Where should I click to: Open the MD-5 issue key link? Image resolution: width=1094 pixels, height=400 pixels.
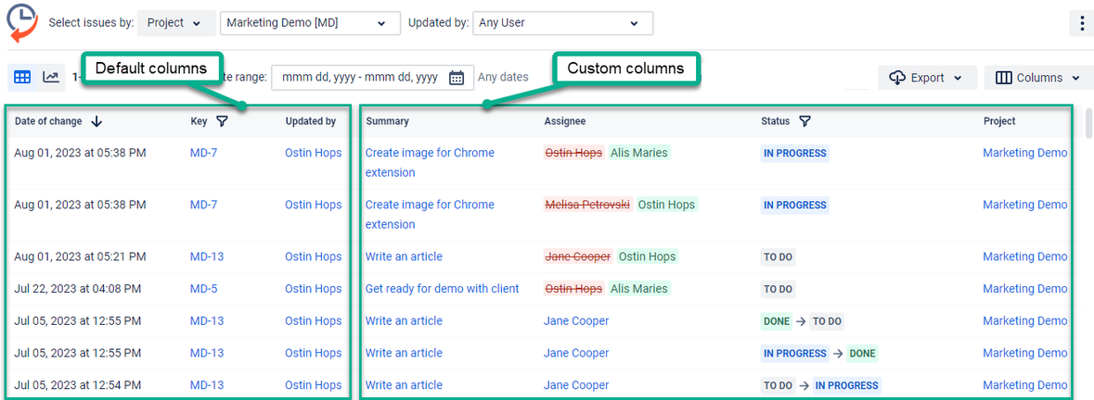tap(203, 289)
